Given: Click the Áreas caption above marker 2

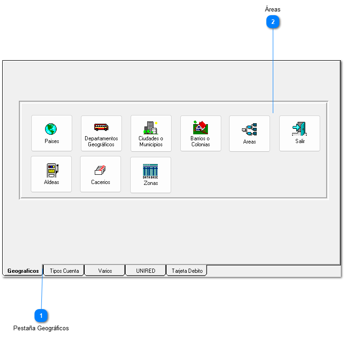Looking at the screenshot, I should click(273, 9).
